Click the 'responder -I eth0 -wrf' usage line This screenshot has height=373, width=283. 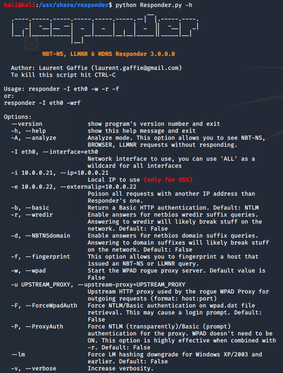pyautogui.click(x=42, y=103)
